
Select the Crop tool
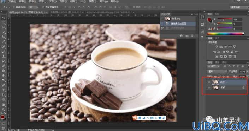[x=3, y=37]
